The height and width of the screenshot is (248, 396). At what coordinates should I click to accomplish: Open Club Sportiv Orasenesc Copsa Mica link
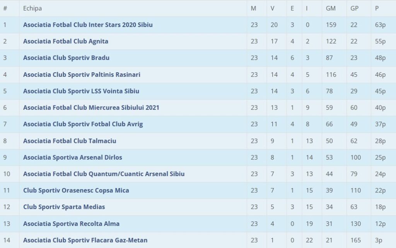(76, 190)
